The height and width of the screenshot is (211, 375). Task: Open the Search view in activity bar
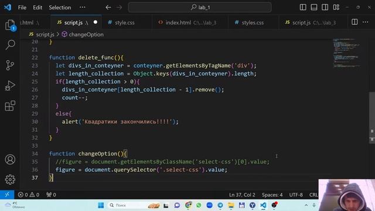10,45
